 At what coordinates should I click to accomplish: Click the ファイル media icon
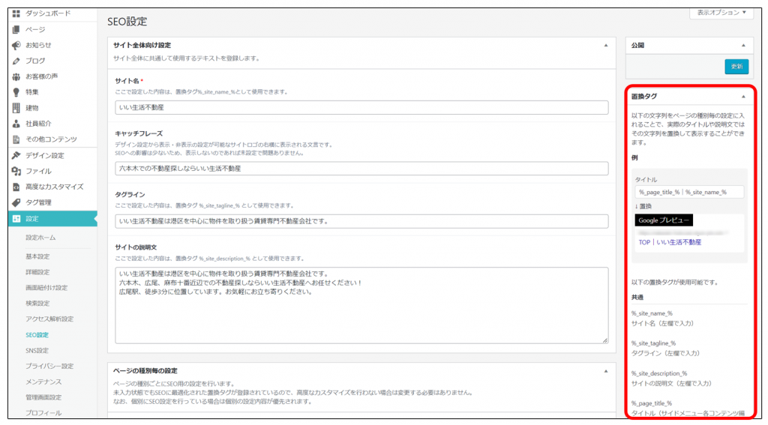point(16,171)
